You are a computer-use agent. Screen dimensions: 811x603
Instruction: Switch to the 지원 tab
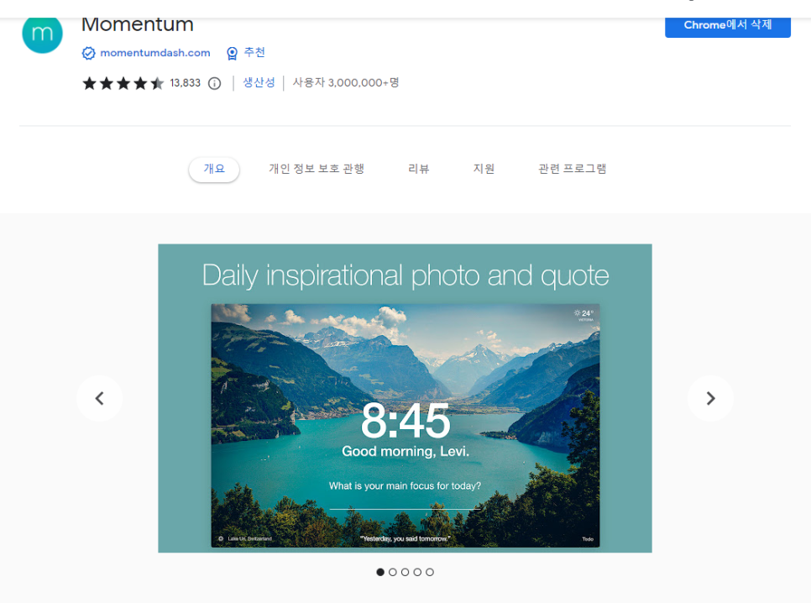(x=484, y=169)
